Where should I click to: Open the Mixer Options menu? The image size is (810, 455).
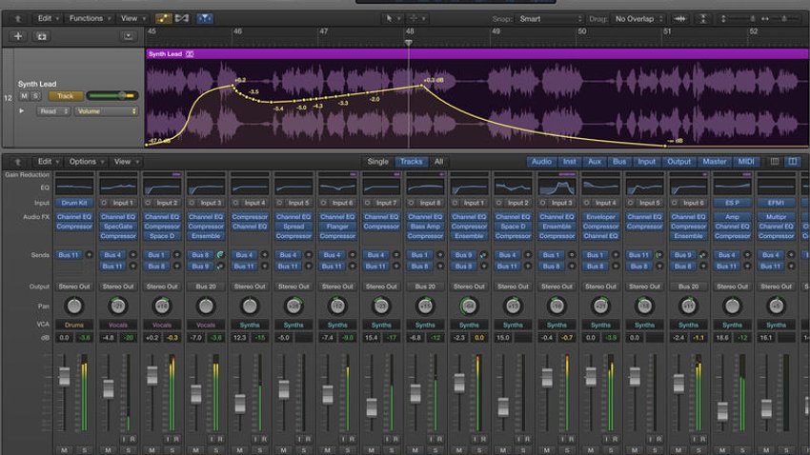tap(87, 162)
